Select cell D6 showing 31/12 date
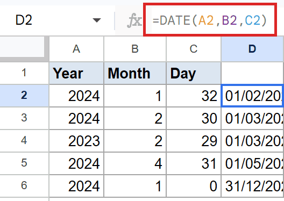 252,186
